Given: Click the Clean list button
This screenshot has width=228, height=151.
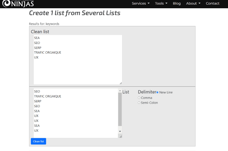Looking at the screenshot, I should 38,141.
